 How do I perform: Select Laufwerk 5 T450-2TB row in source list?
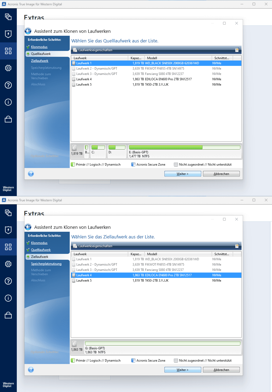(156, 85)
